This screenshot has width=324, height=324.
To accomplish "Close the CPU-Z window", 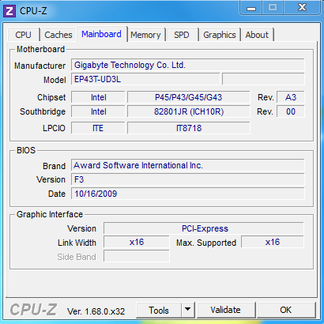I will click(x=302, y=8).
